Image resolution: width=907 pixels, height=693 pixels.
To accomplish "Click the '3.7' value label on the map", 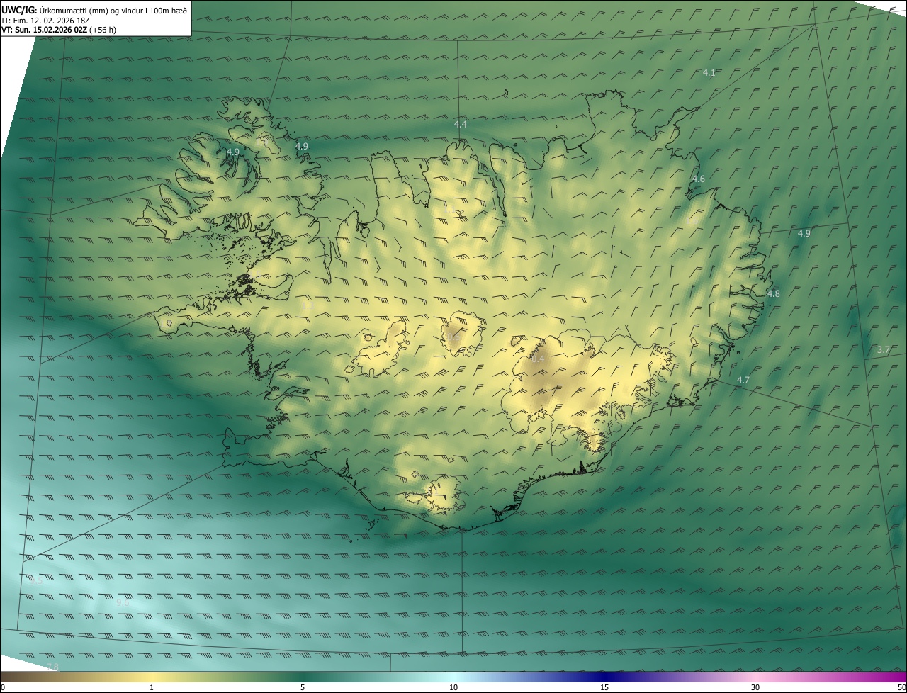I will (883, 350).
